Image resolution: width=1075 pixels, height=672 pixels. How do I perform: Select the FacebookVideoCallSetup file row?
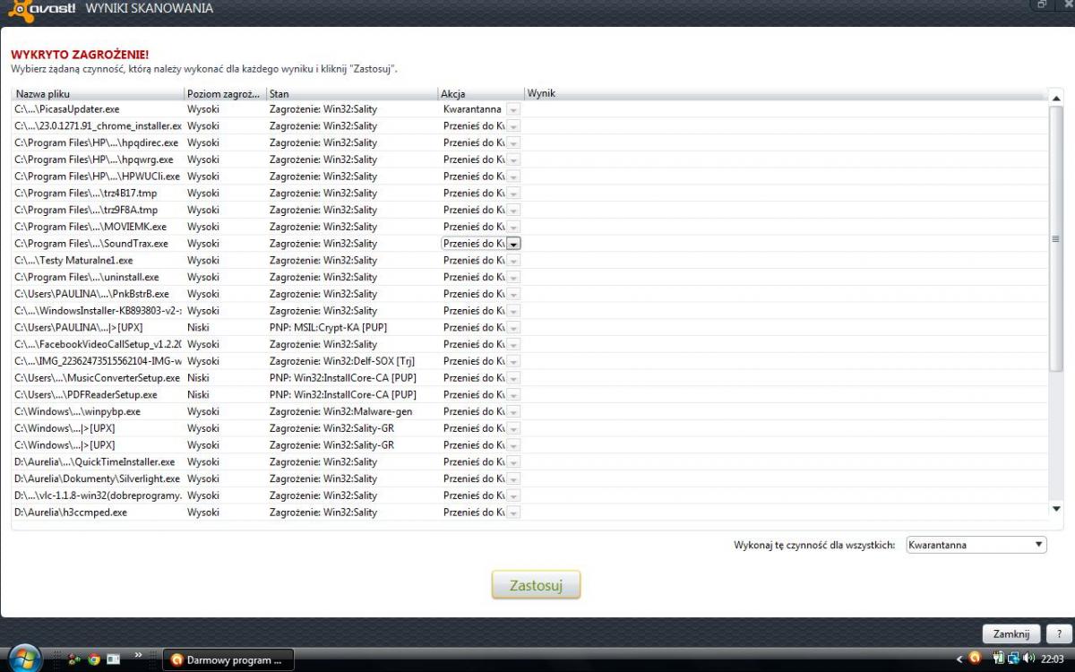point(529,345)
